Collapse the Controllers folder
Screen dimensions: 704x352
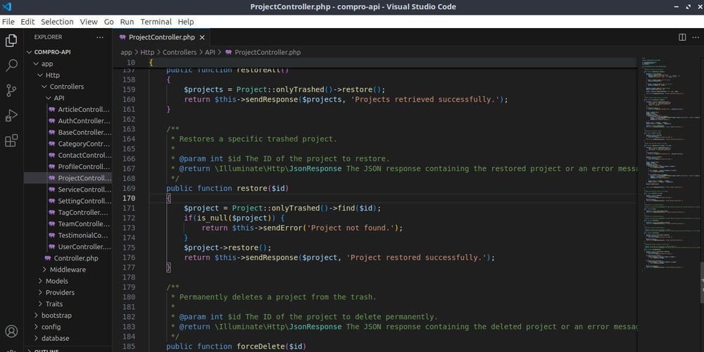[68, 87]
